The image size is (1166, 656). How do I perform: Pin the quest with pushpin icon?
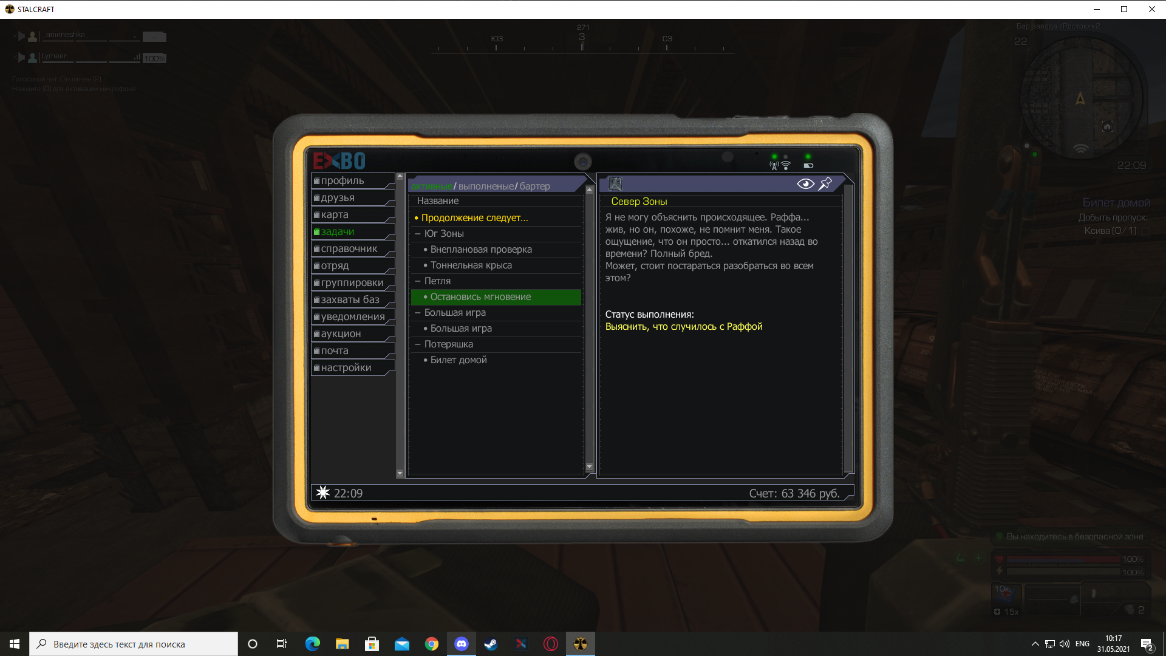coord(825,183)
